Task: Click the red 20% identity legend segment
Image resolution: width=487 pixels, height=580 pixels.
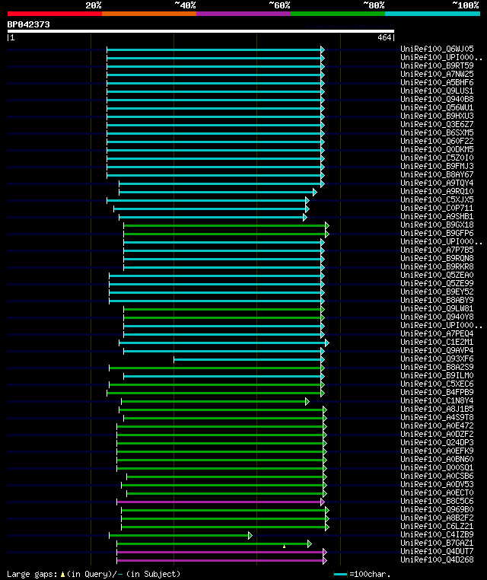Action: pos(55,14)
